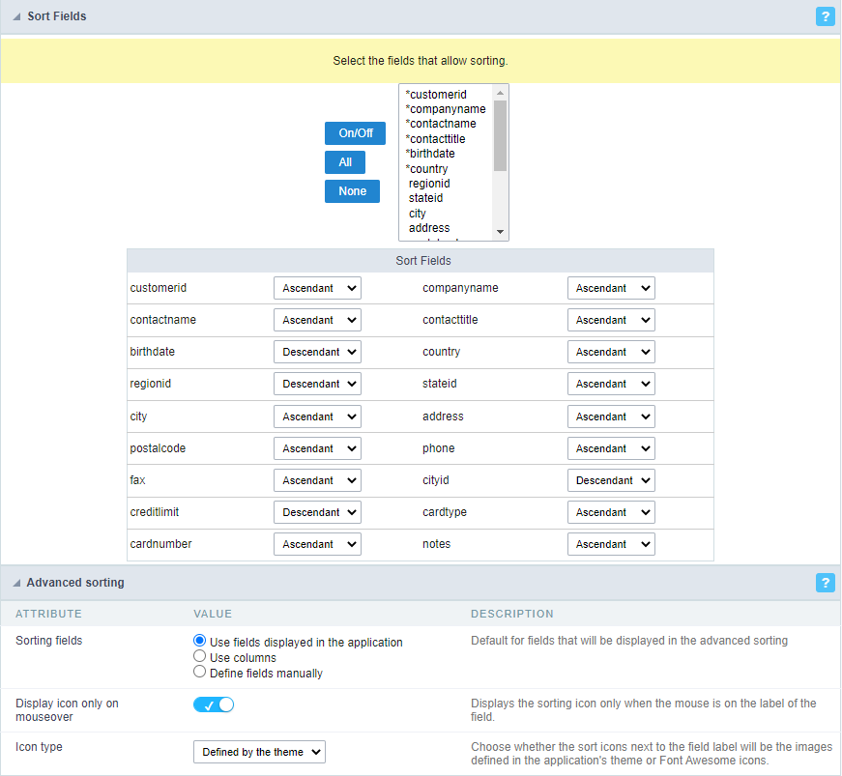The image size is (842, 776).
Task: Disable the Display icon only on mouseover toggle
Action: click(213, 704)
